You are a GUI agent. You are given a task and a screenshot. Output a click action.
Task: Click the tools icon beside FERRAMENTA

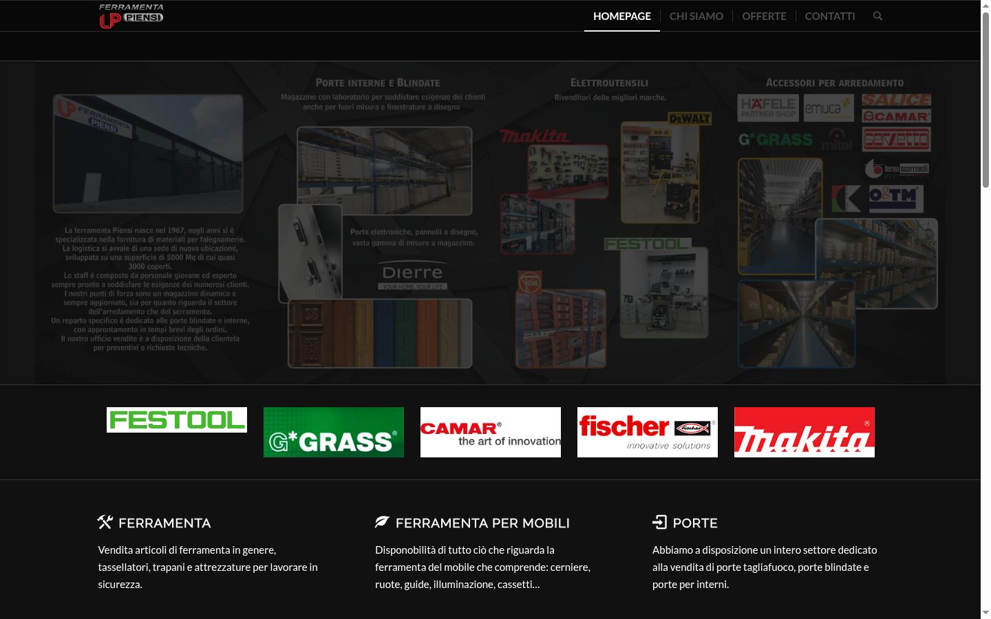(105, 522)
